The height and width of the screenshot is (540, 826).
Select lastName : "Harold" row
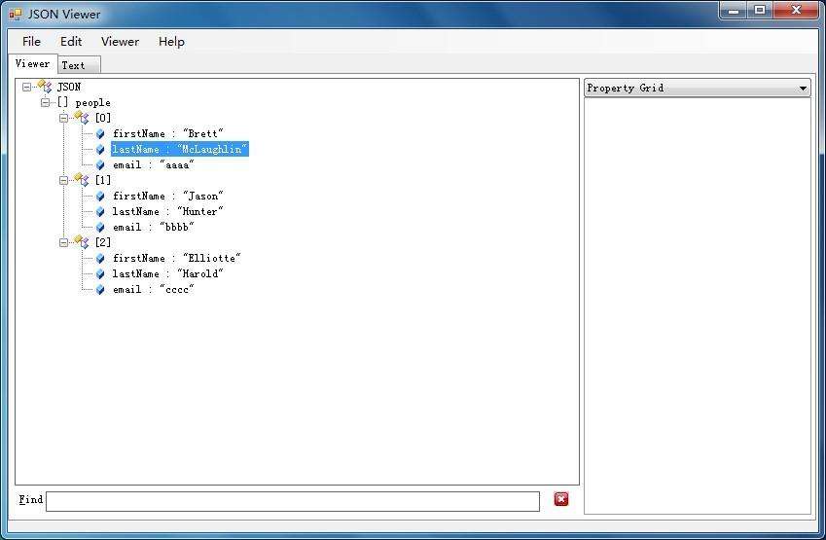click(x=167, y=274)
